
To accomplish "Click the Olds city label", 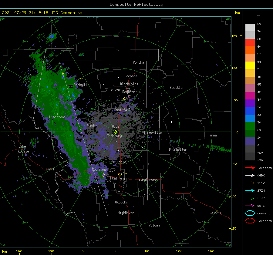I will click(x=116, y=126).
